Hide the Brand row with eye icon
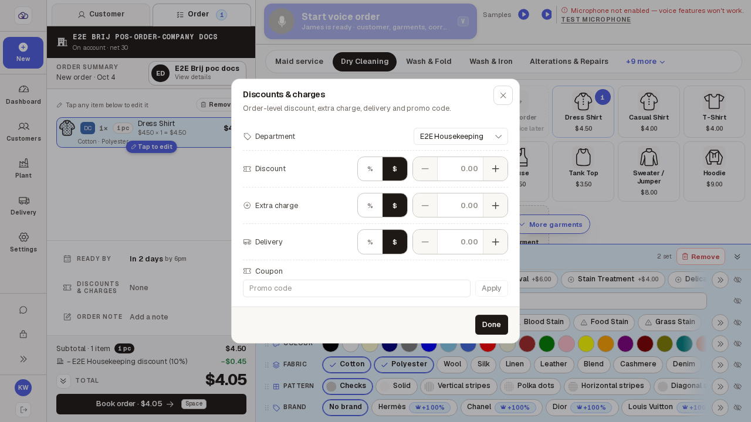751x422 pixels. (738, 407)
